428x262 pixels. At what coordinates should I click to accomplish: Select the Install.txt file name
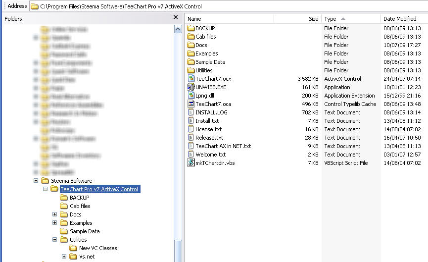pos(207,121)
